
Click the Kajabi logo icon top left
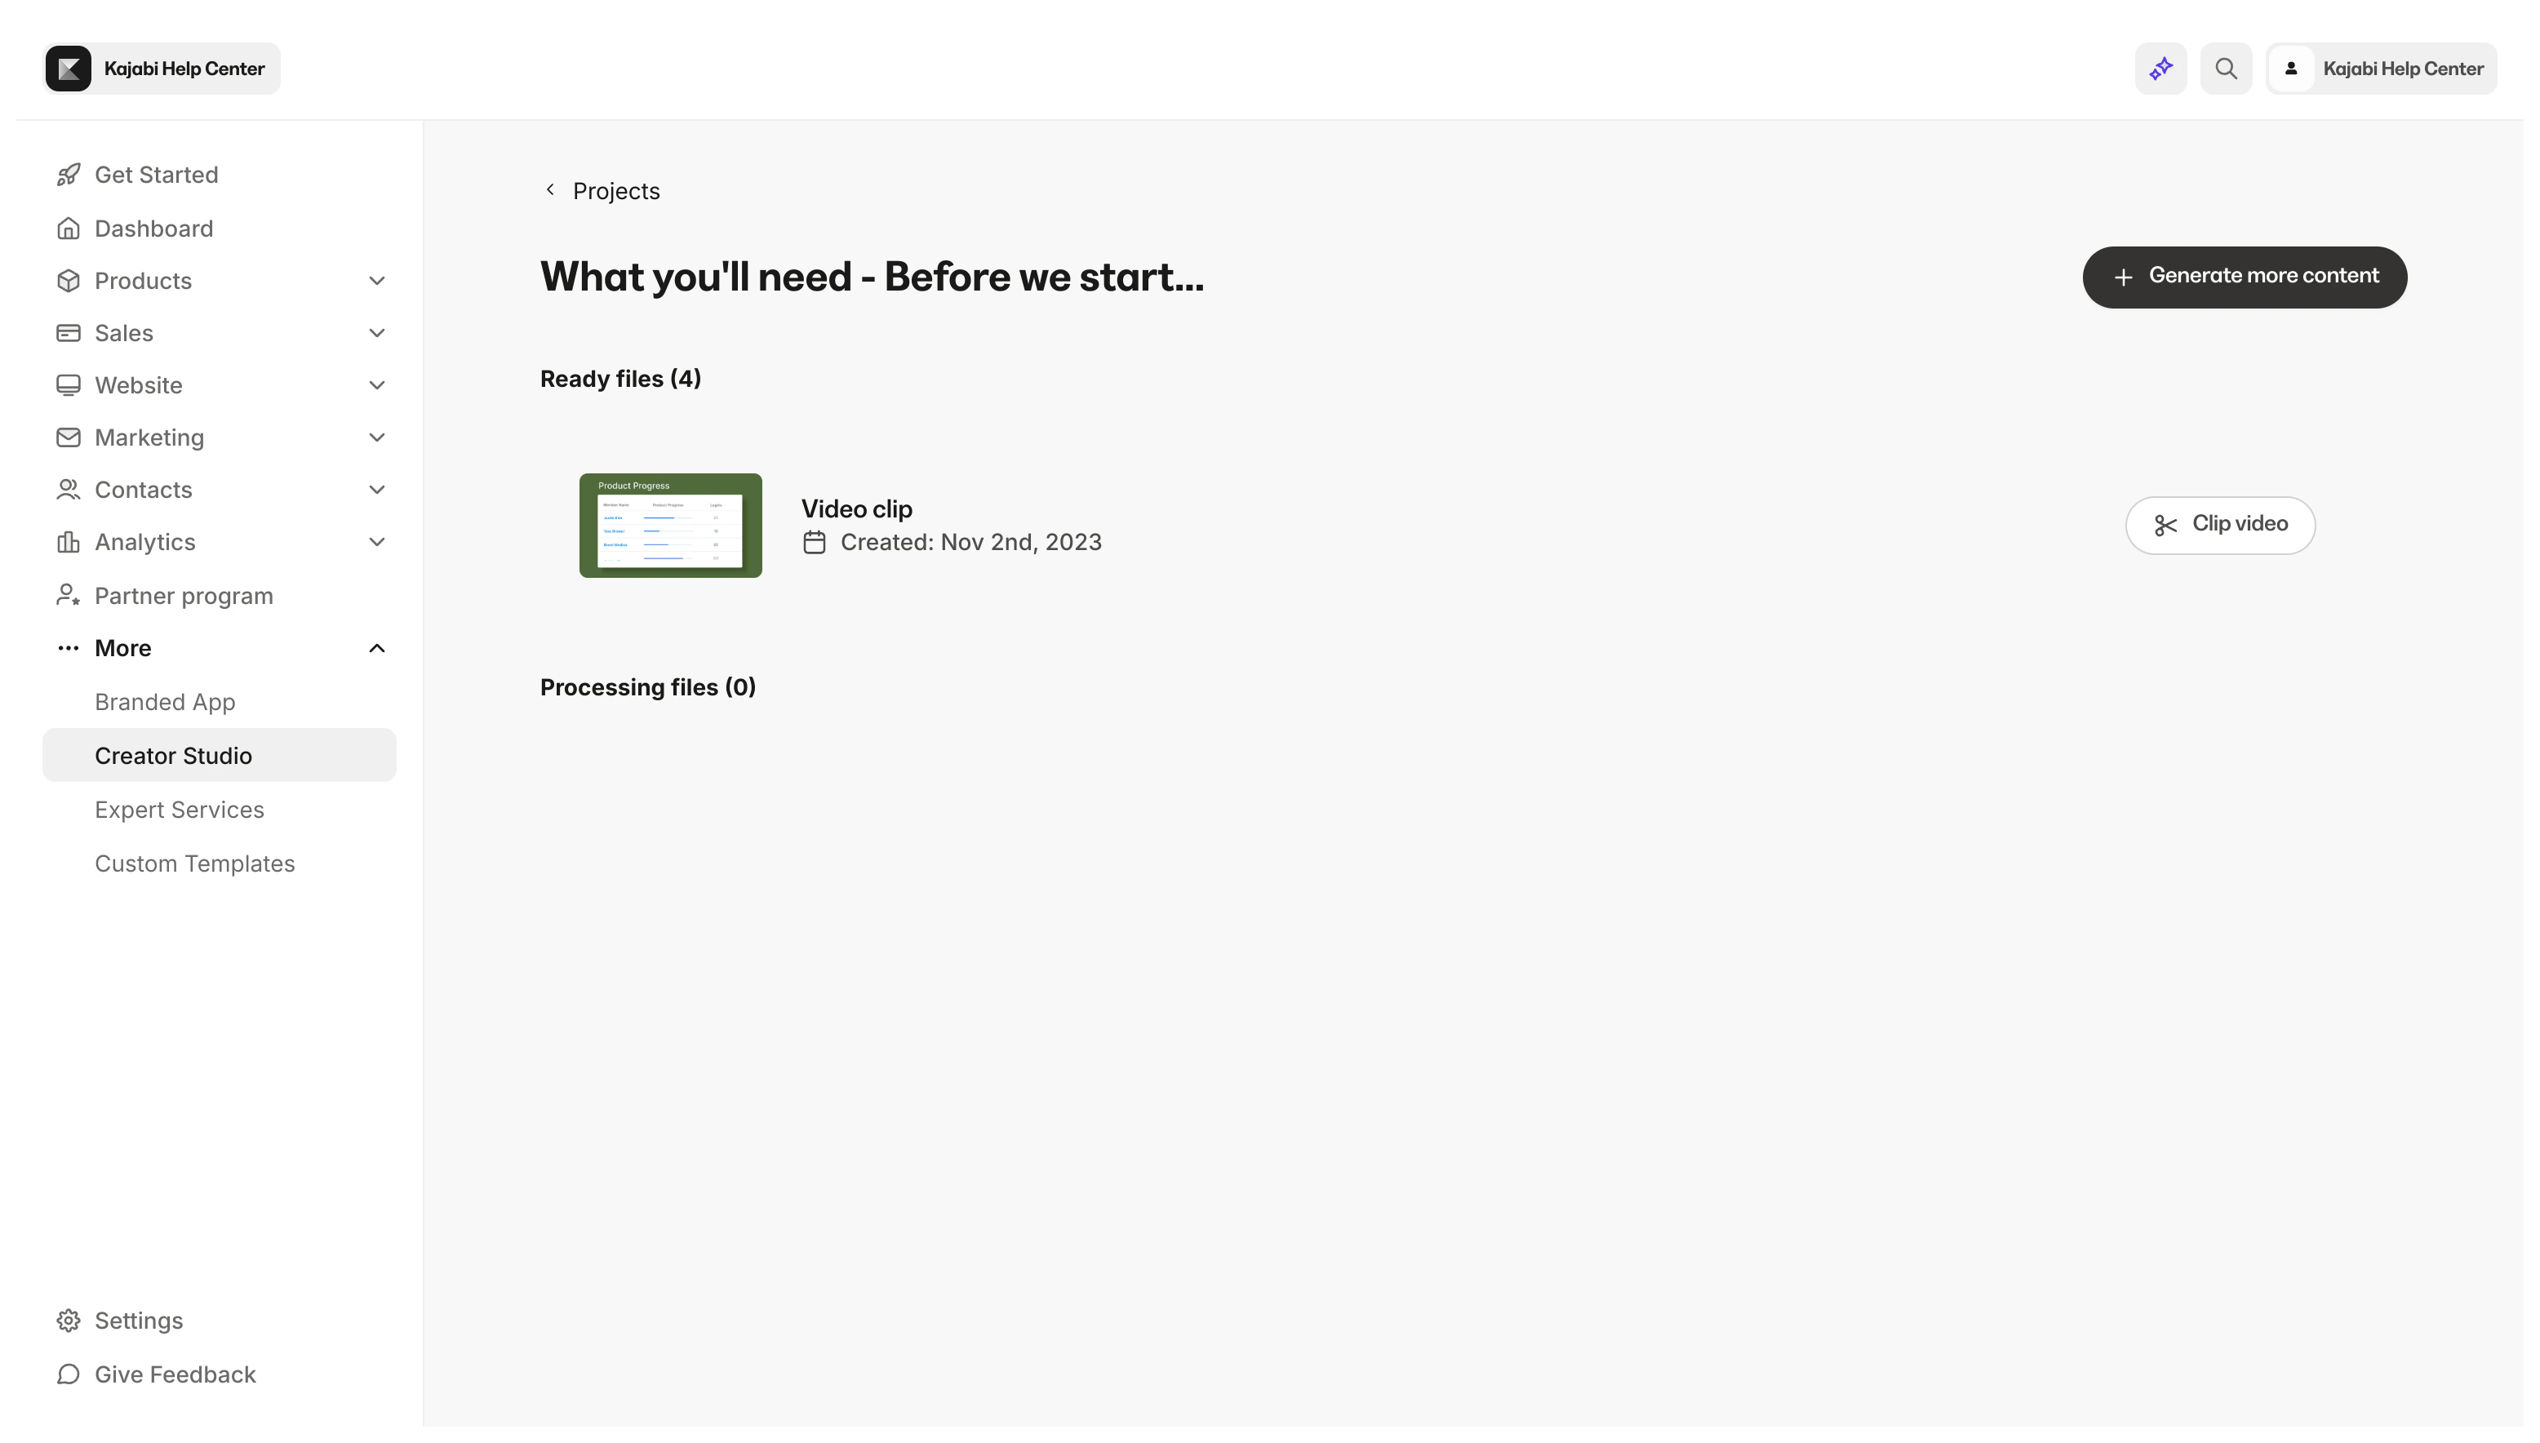(x=68, y=68)
